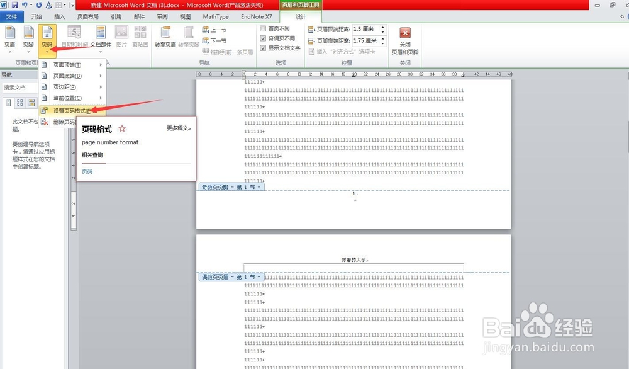
Task: Jump to next section 下一节
Action: tap(214, 40)
